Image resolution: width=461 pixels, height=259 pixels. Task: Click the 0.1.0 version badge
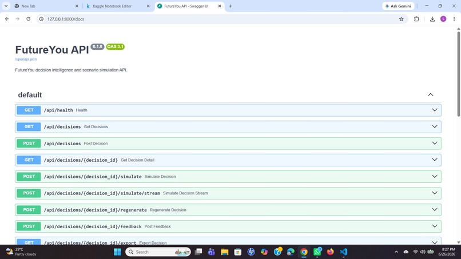[x=97, y=46]
